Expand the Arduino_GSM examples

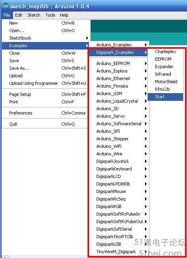[119, 94]
